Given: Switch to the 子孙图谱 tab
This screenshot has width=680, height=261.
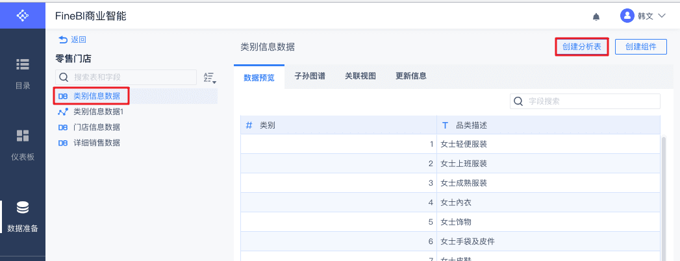Looking at the screenshot, I should 310,76.
